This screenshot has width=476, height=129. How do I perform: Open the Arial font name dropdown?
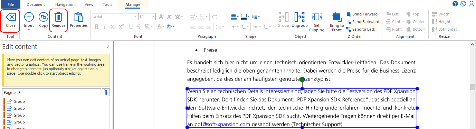click(135, 17)
